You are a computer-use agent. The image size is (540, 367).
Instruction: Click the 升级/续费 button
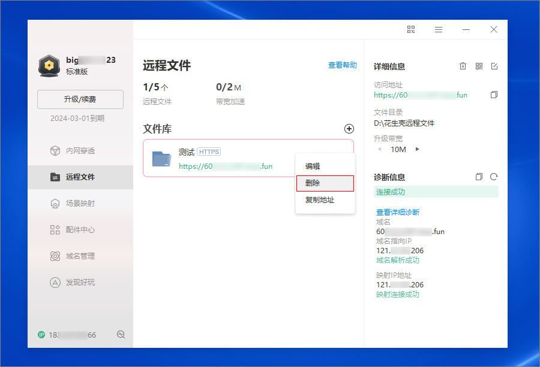coord(80,99)
